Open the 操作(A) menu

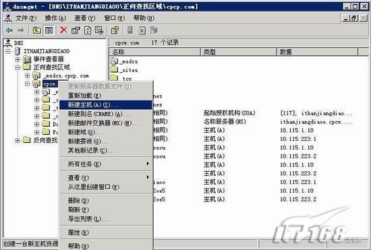click(x=55, y=18)
